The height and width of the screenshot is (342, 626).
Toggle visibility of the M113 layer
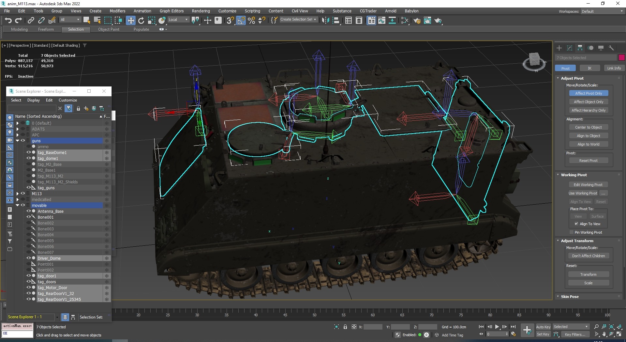click(23, 194)
